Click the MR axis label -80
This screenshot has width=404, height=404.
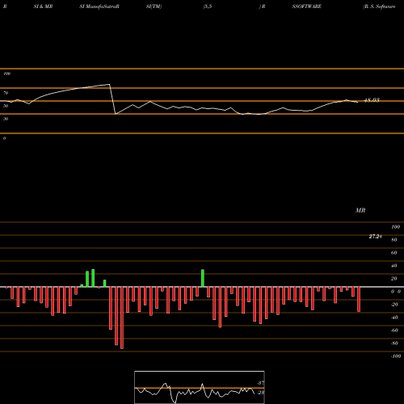coord(394,343)
